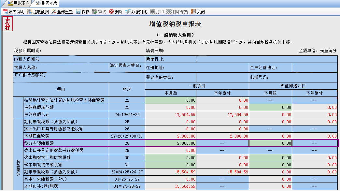Click the ③本期缴纳上期应纳税额 label
Image resolution: width=340 pixels, height=191 pixels.
(x=47, y=157)
